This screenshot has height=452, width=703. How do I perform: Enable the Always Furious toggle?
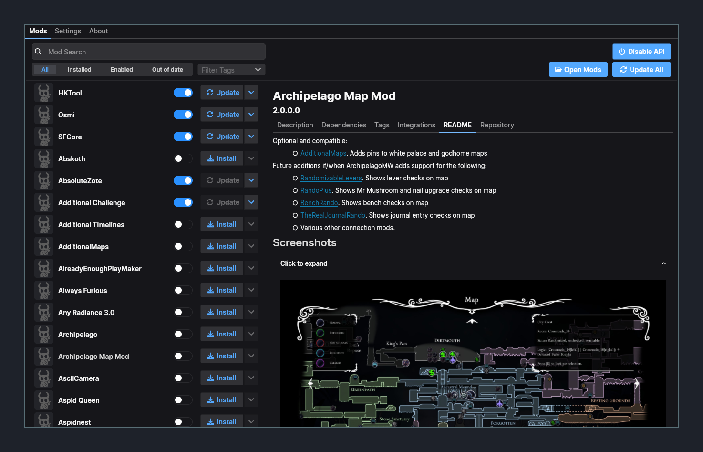coord(183,290)
